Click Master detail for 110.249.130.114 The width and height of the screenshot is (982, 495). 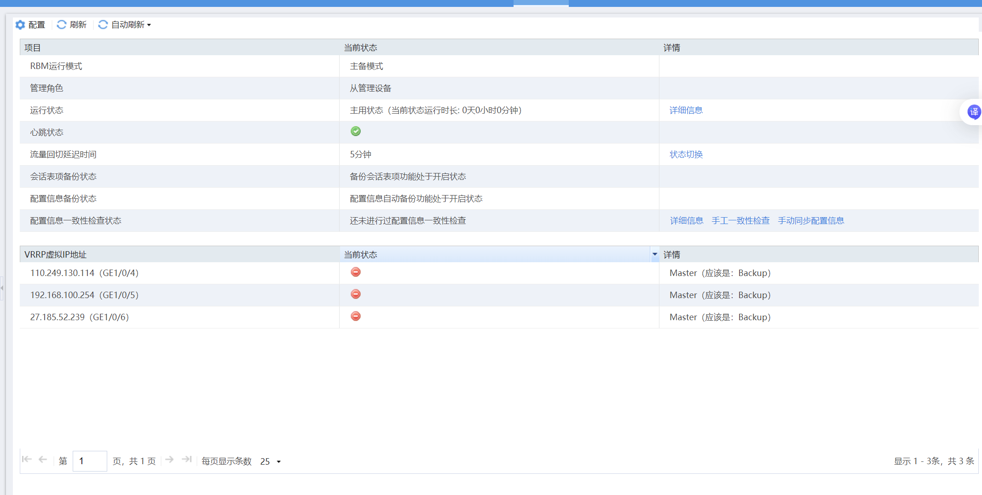(x=720, y=273)
